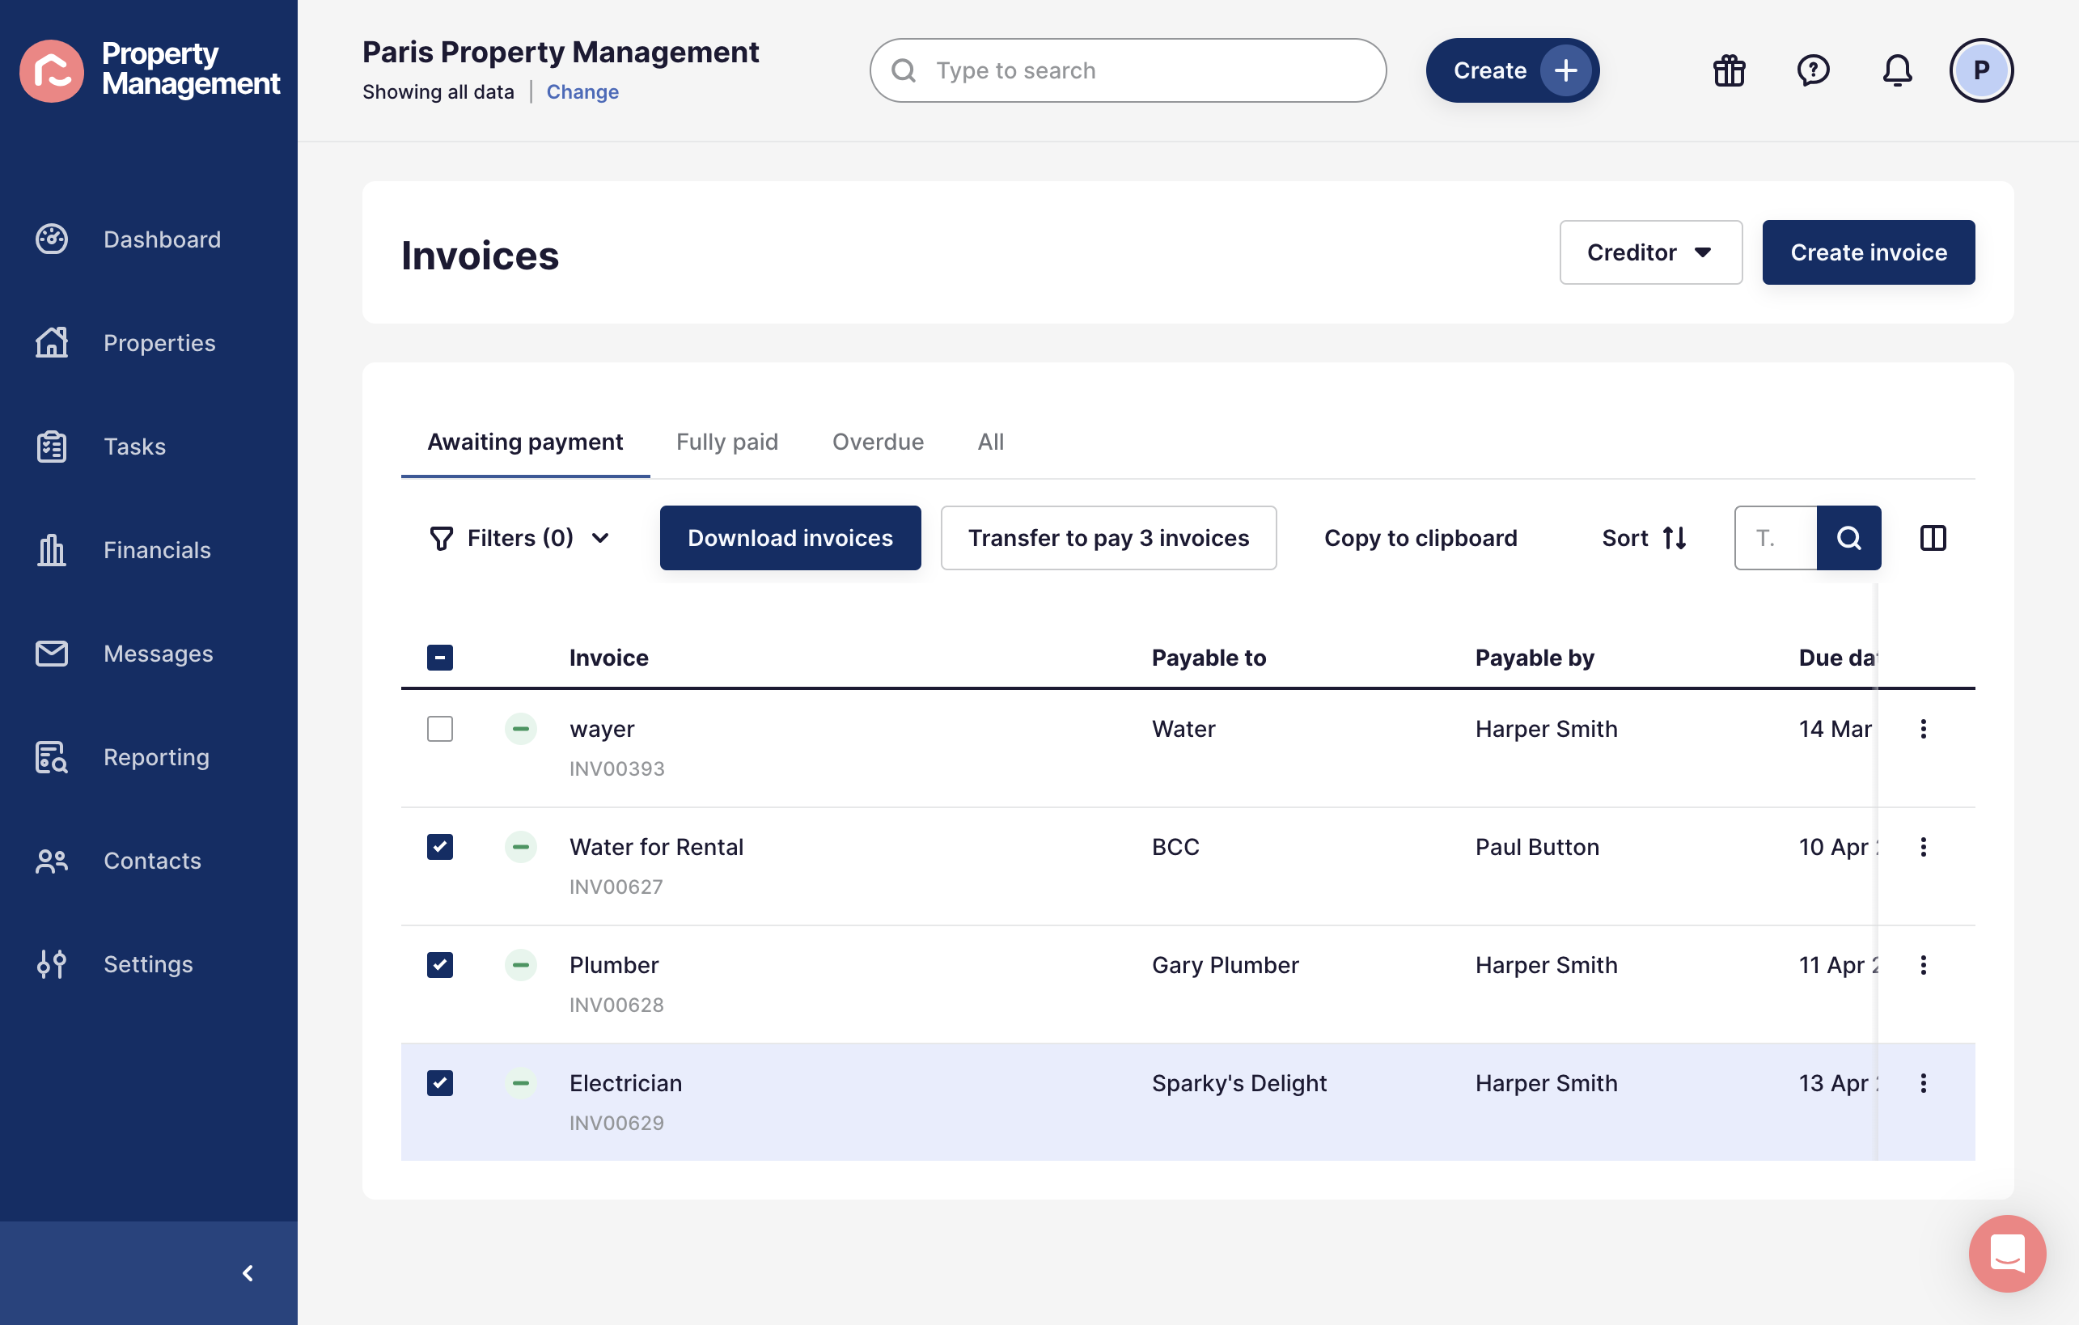The height and width of the screenshot is (1325, 2079).
Task: Click status icon on wayer row
Action: pyautogui.click(x=521, y=729)
